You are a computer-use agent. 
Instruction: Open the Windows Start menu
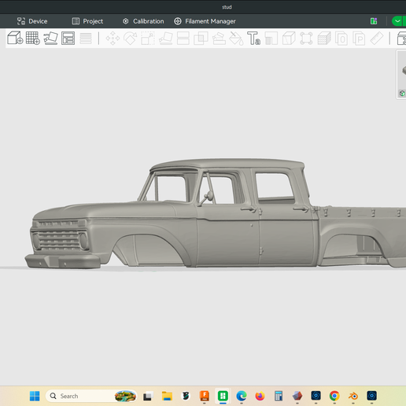click(35, 396)
